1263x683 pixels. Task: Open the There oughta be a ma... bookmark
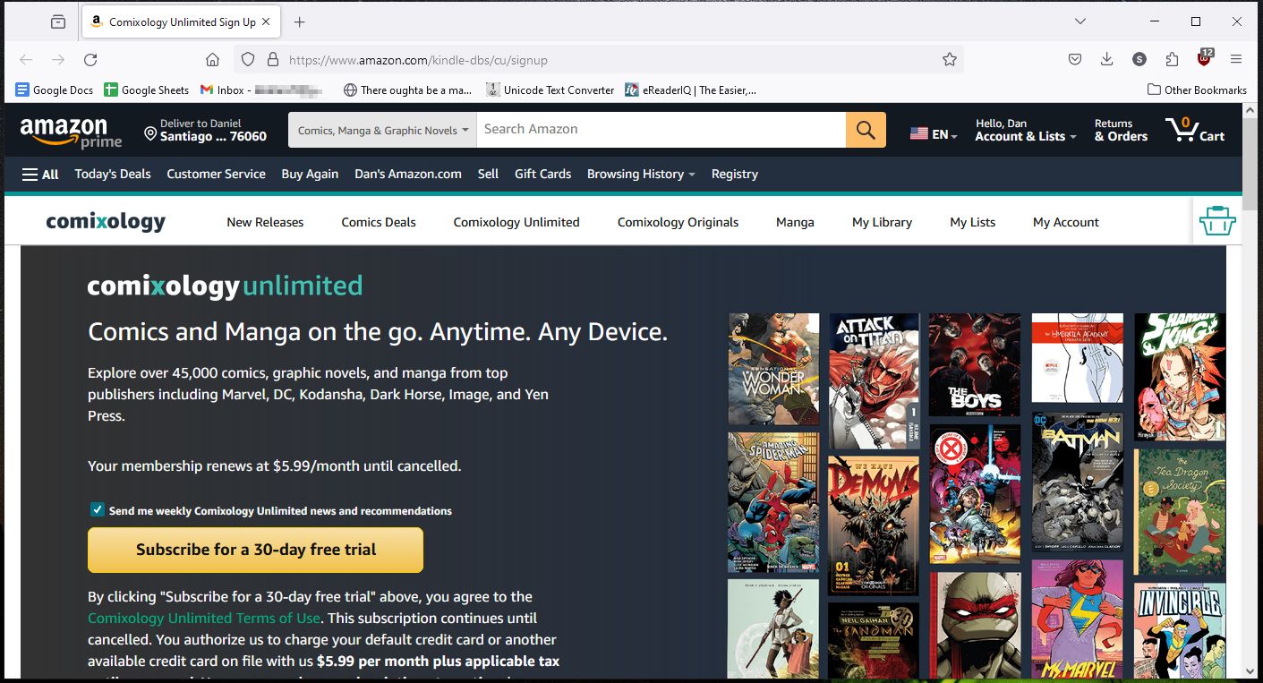click(408, 90)
